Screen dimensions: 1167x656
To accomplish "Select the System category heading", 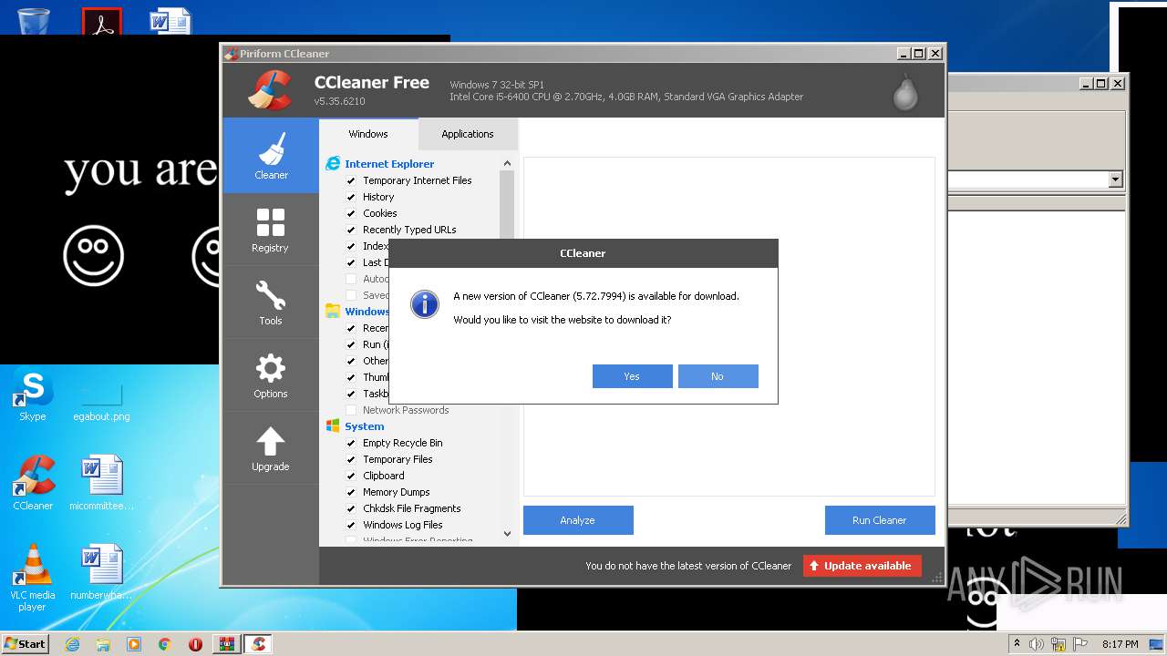I will tap(365, 426).
